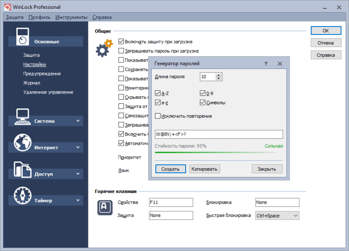Toggle the Символы checkbox
Image resolution: width=349 pixels, height=251 pixels.
pyautogui.click(x=202, y=102)
